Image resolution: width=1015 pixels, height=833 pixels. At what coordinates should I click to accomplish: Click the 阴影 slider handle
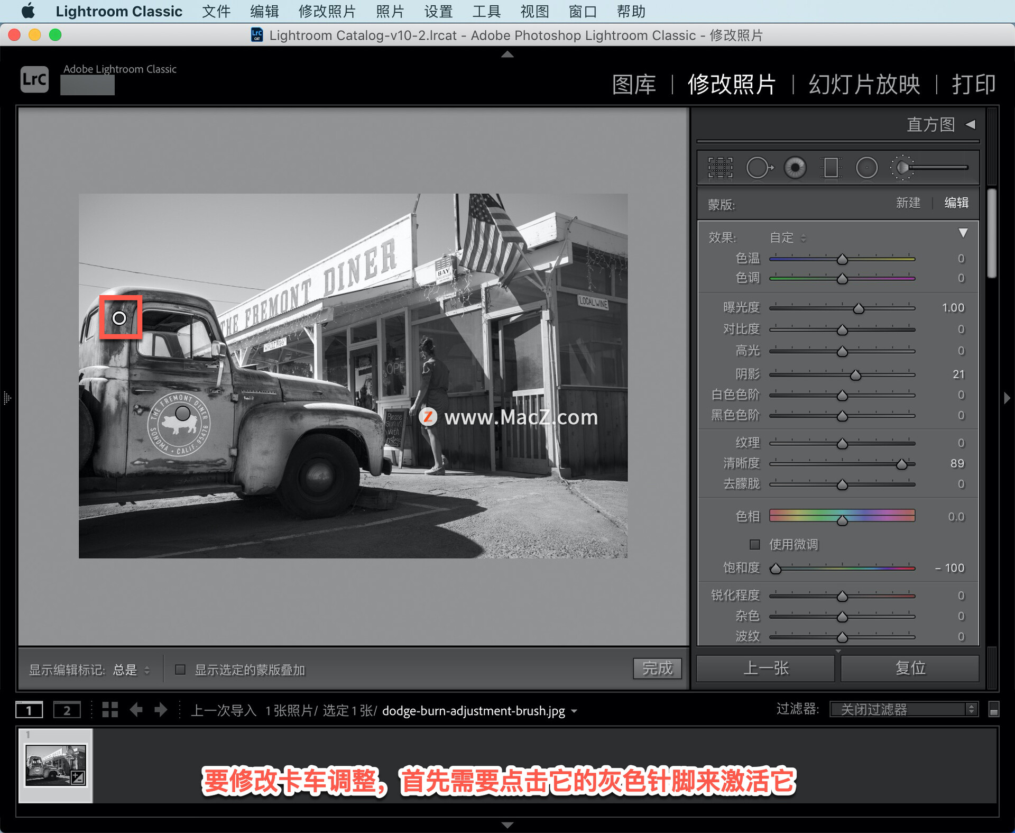point(855,375)
